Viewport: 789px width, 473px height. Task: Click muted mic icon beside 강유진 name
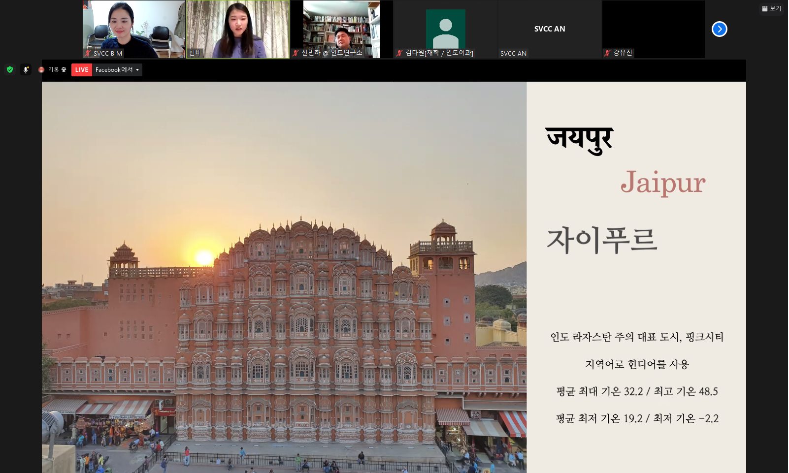pyautogui.click(x=607, y=53)
